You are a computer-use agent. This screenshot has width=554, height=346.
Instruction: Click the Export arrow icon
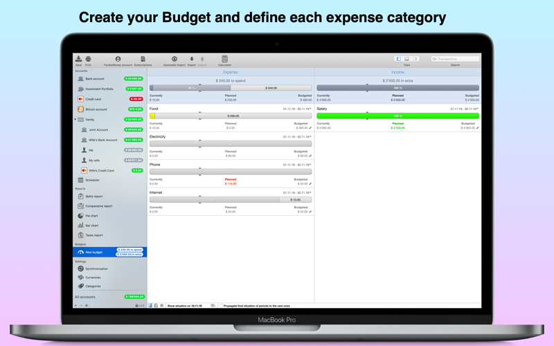coord(202,59)
